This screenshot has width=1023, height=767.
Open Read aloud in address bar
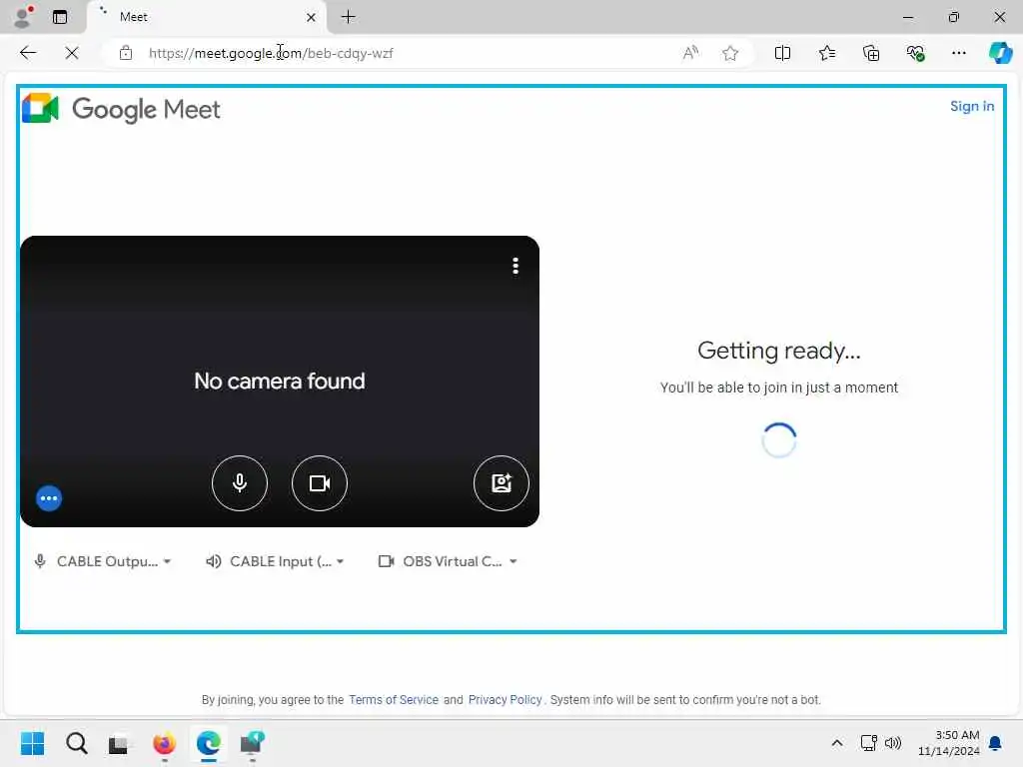690,53
